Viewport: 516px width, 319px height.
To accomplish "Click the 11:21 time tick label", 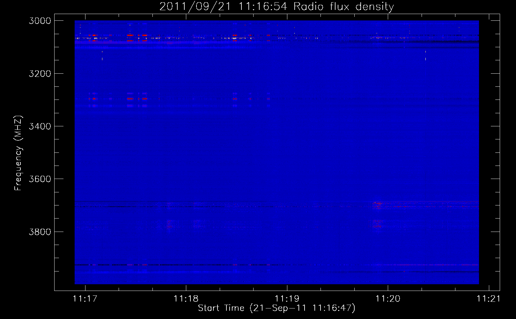I will tap(489, 299).
